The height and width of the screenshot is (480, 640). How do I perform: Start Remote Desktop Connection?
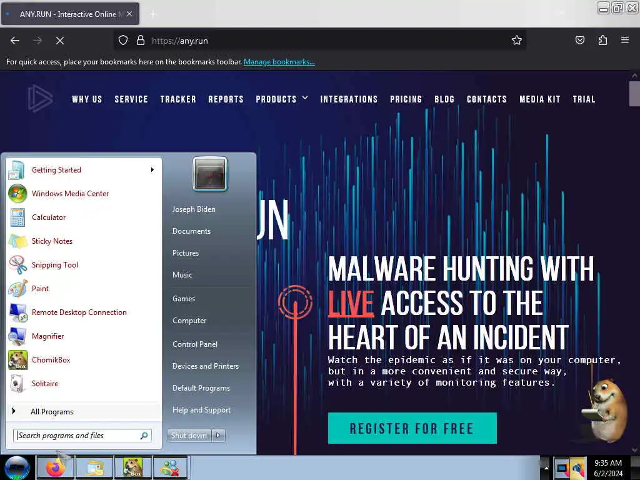(84, 312)
